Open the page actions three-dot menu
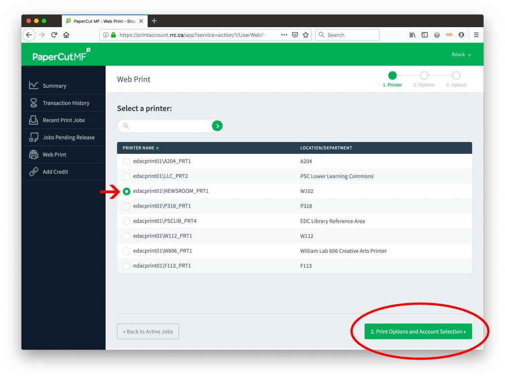The image size is (505, 378). pyautogui.click(x=284, y=35)
